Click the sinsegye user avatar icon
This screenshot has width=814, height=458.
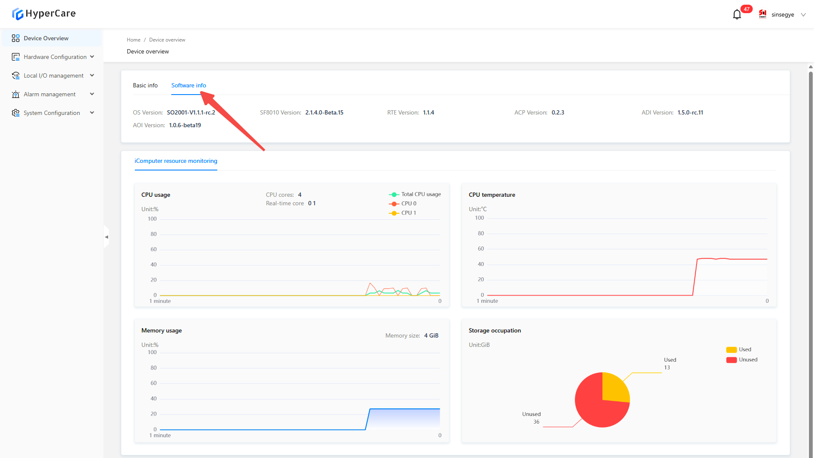pyautogui.click(x=763, y=14)
